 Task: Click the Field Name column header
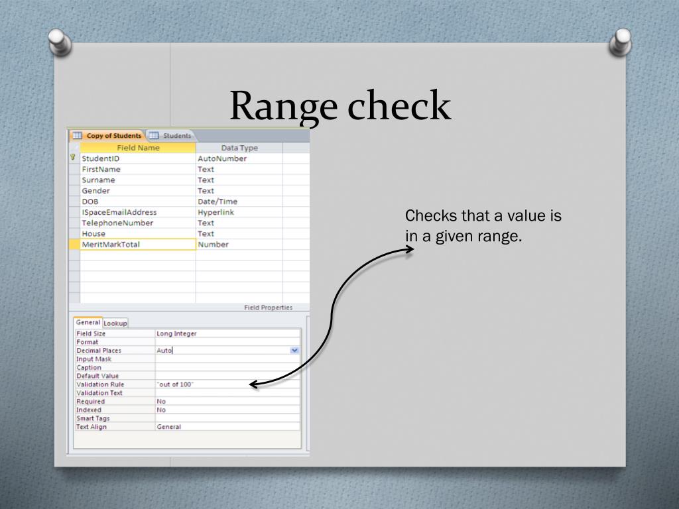pyautogui.click(x=138, y=148)
